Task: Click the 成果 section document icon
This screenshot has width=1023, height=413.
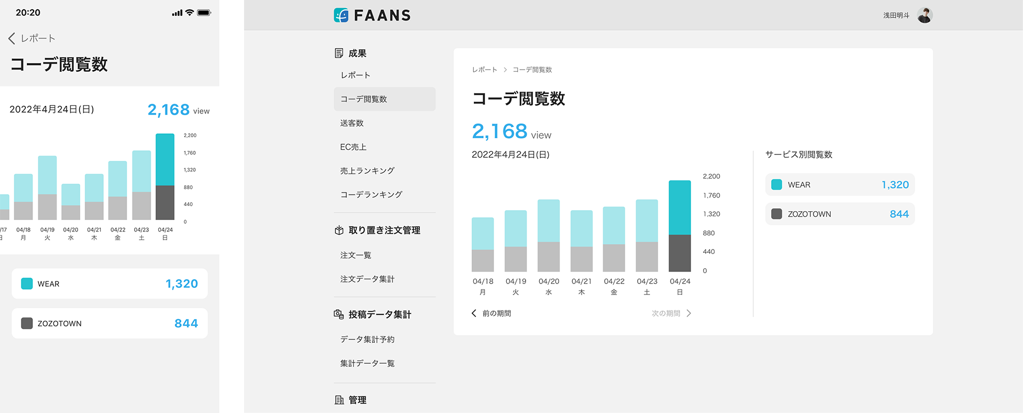Action: coord(339,53)
